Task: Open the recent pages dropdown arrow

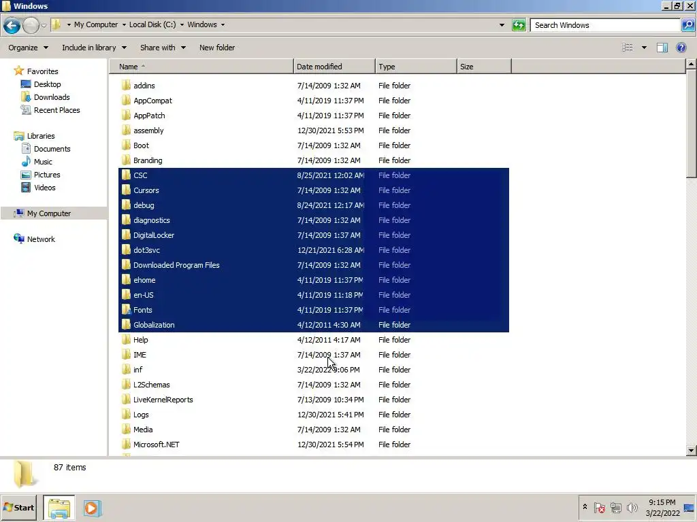Action: pyautogui.click(x=44, y=26)
